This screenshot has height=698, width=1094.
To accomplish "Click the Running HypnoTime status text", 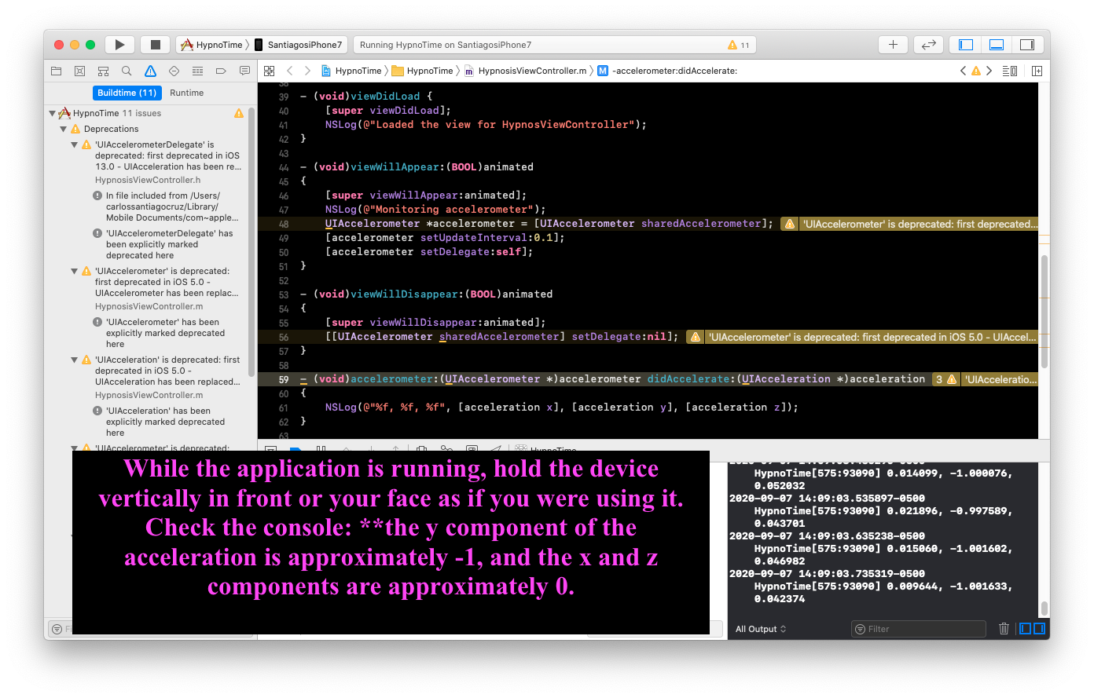I will point(446,45).
